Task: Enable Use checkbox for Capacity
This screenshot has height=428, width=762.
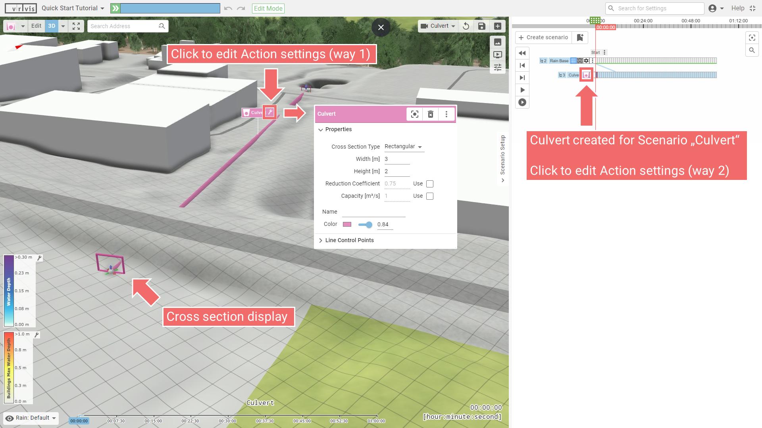Action: [x=430, y=196]
